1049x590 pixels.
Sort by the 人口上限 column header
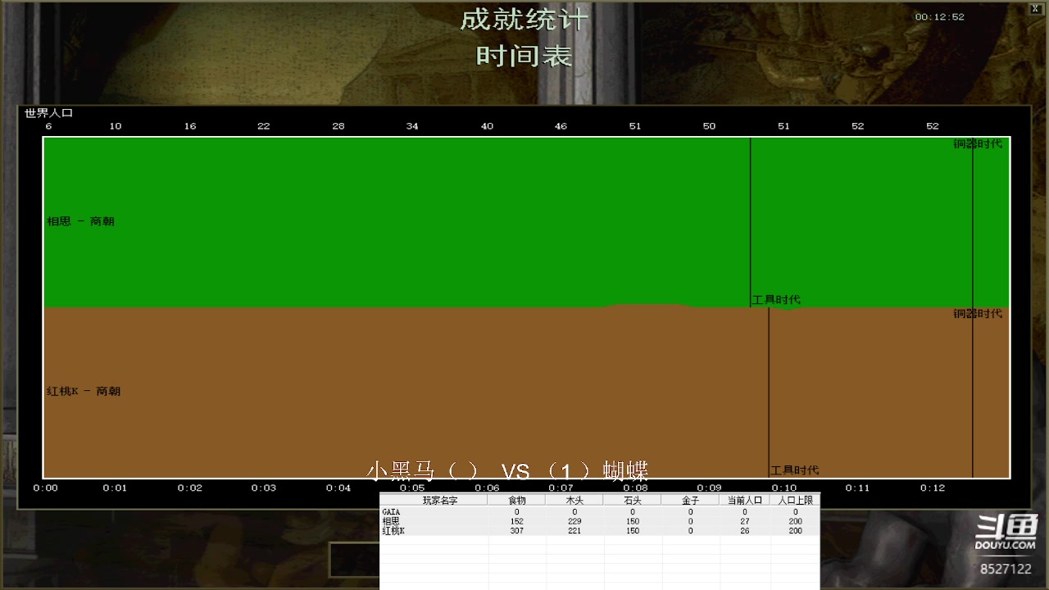point(795,500)
